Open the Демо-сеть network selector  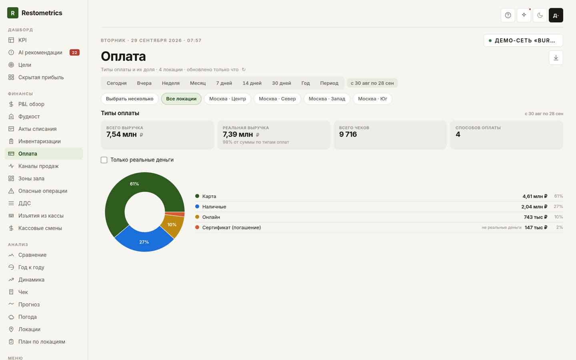pos(523,40)
